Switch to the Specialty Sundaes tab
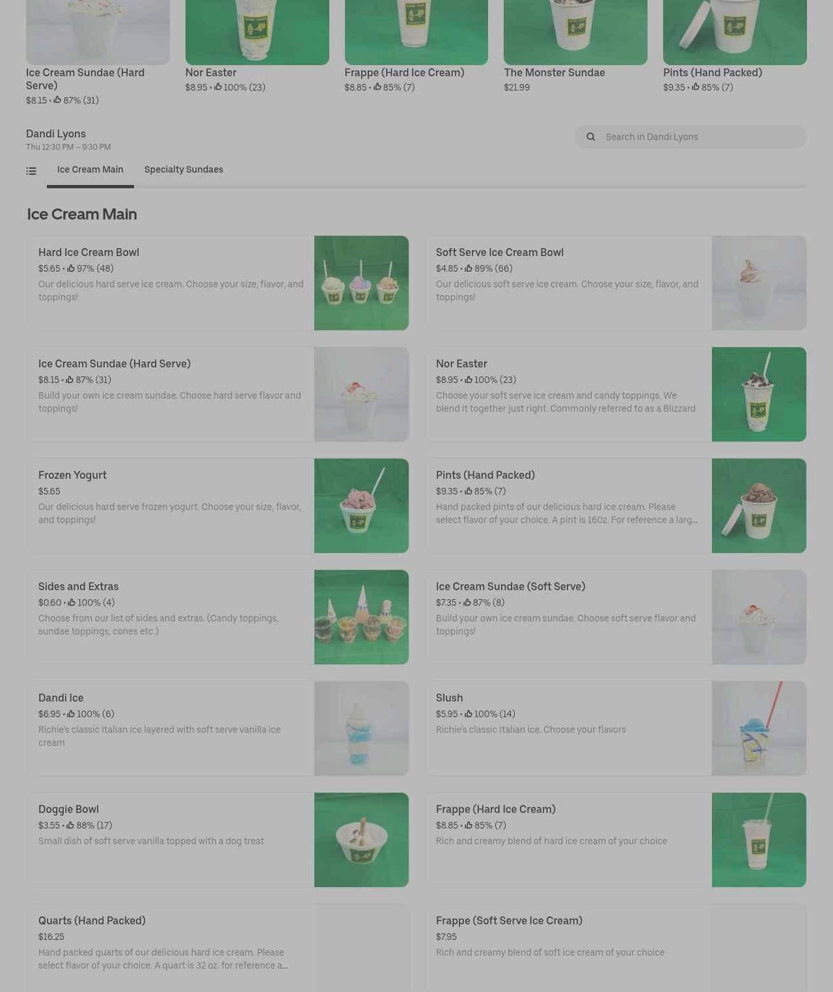 coord(184,170)
